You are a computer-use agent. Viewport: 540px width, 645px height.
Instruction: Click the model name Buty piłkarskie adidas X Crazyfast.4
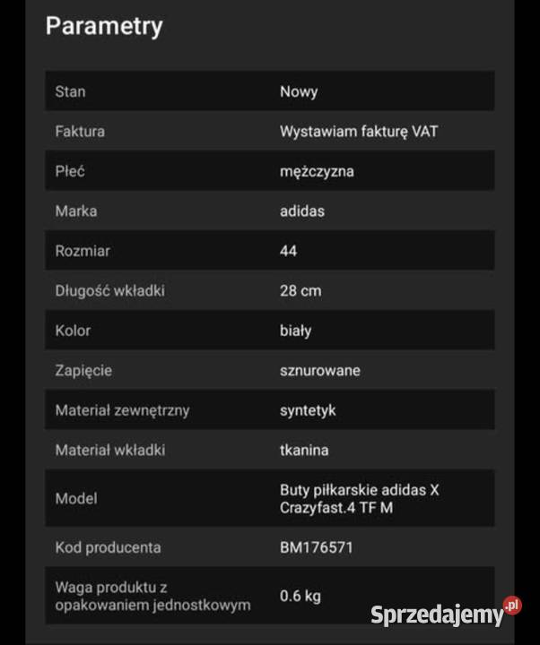click(360, 499)
